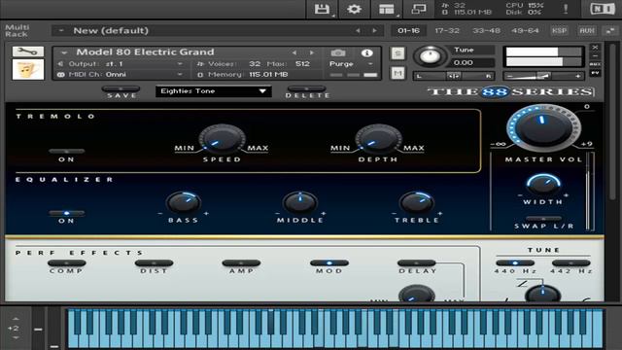Open instrument edit wrench icon

[x=28, y=52]
